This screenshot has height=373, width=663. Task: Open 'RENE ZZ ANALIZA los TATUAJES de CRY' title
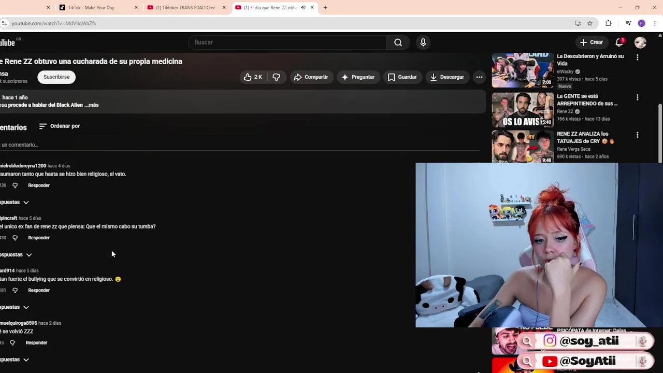pyautogui.click(x=586, y=137)
